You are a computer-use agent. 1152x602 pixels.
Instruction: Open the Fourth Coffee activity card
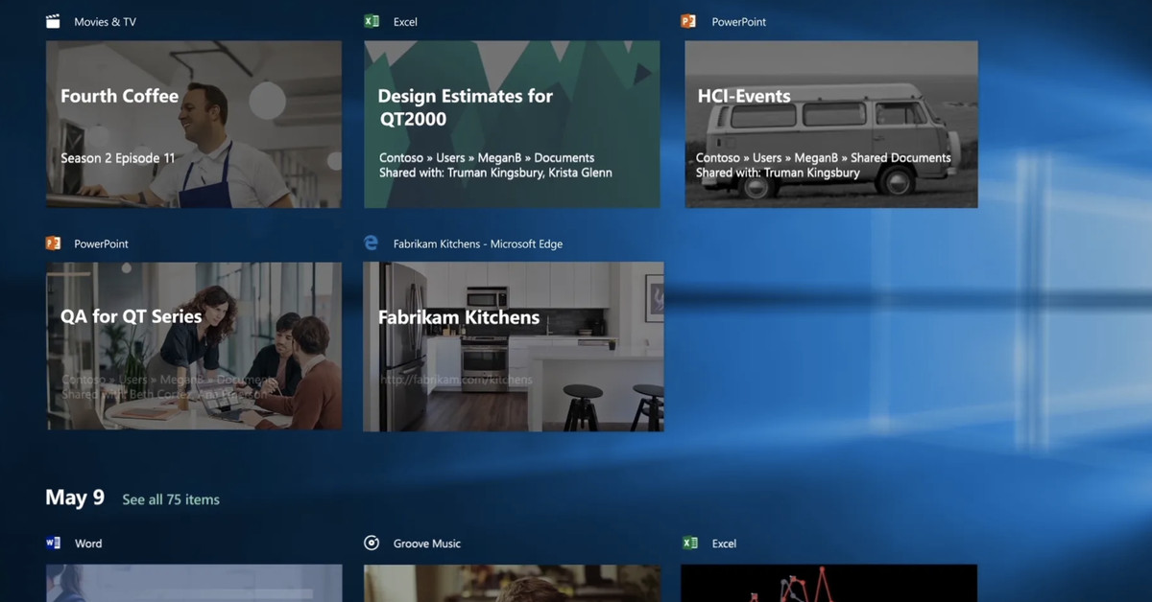tap(194, 124)
